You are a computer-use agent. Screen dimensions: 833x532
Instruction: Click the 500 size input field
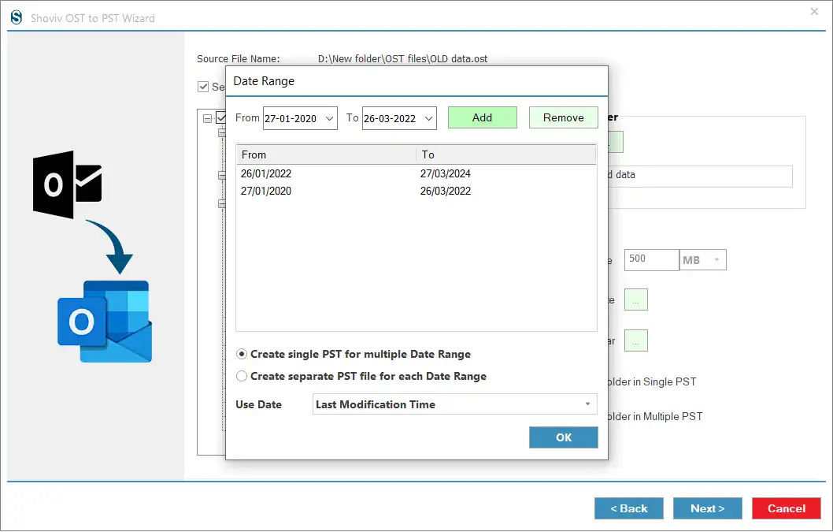[651, 260]
